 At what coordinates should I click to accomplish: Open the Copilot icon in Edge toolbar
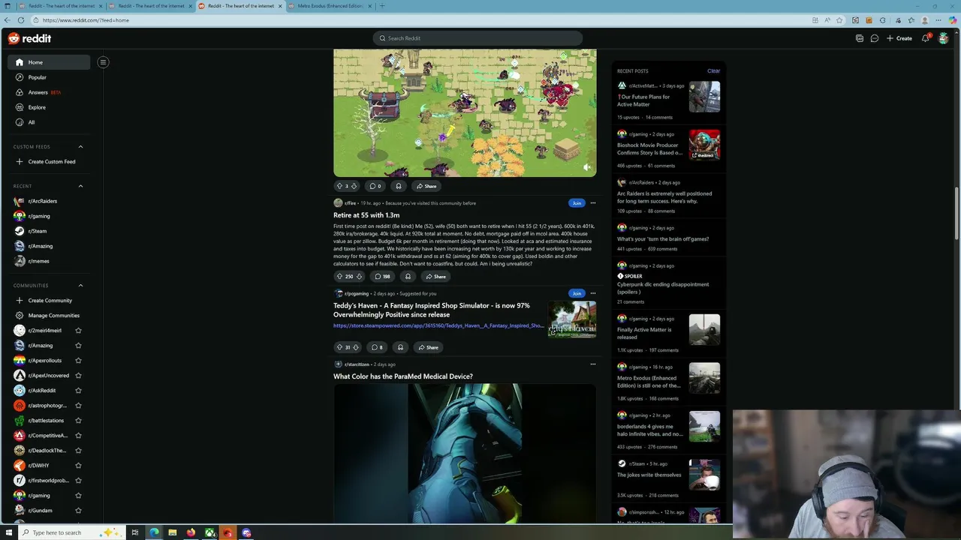[953, 20]
